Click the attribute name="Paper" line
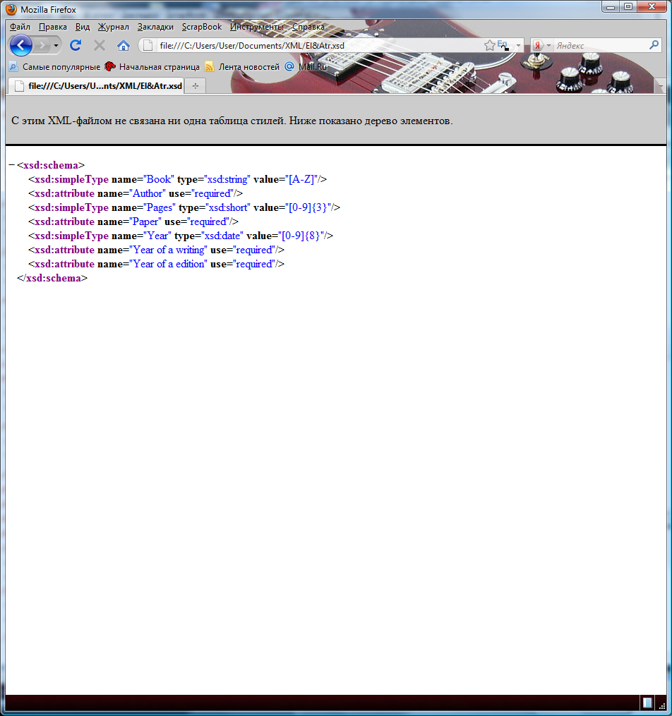Screen dimensions: 672x716 (x=133, y=222)
